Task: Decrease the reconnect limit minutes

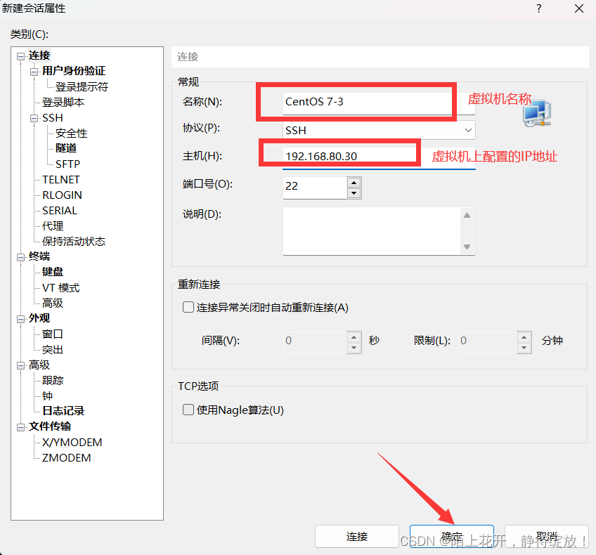Action: [x=524, y=348]
